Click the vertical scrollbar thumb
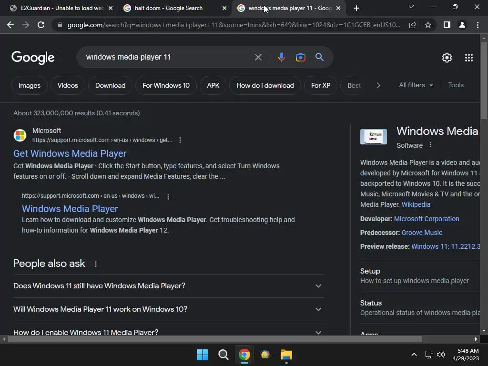This screenshot has height=366, width=488. pos(484,80)
